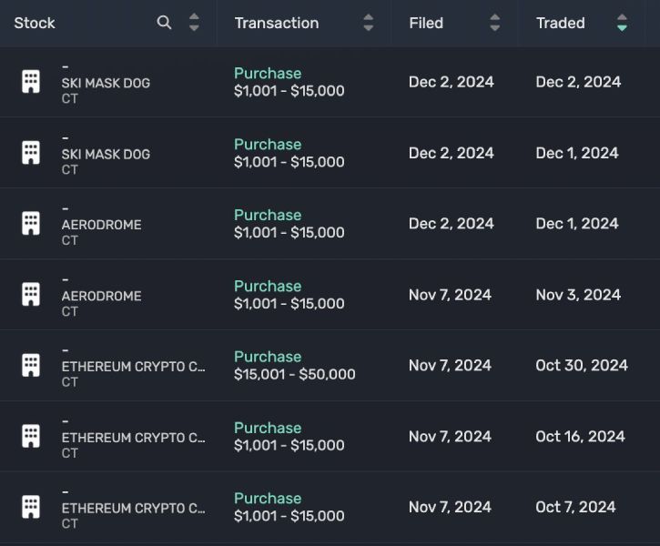Click the Traded column header label
This screenshot has width=660, height=546.
(560, 23)
